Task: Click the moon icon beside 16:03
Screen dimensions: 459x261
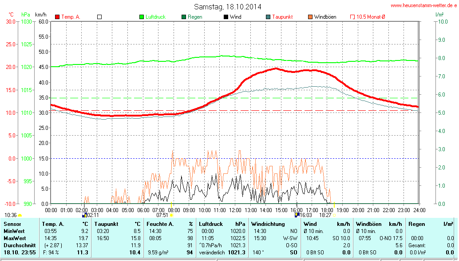Action: click(297, 215)
